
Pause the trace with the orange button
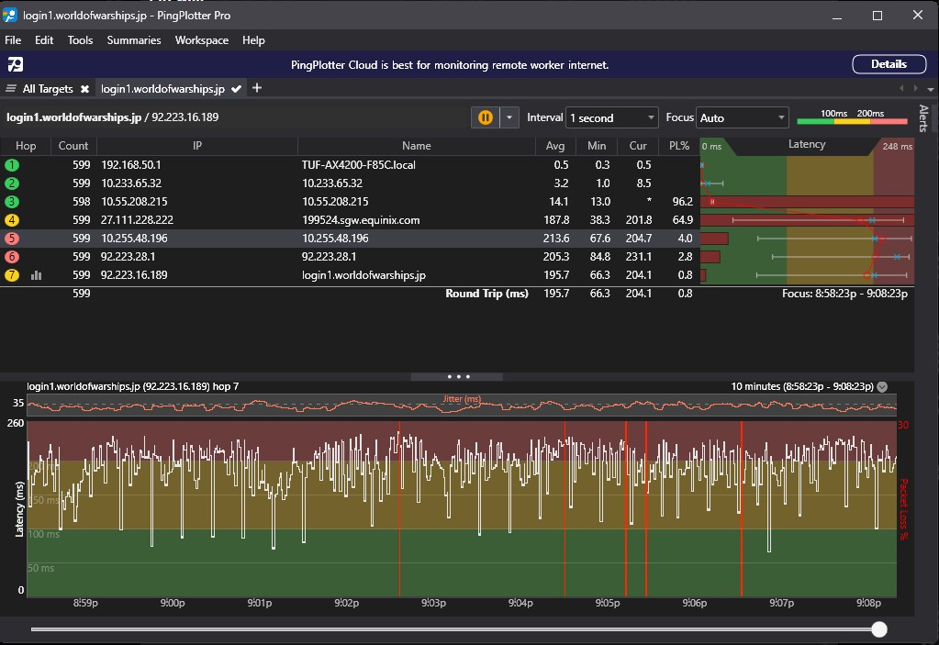tap(485, 117)
